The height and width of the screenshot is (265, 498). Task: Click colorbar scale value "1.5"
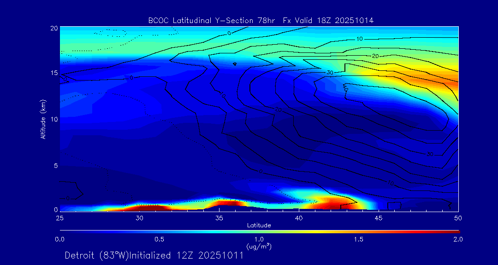(x=359, y=239)
